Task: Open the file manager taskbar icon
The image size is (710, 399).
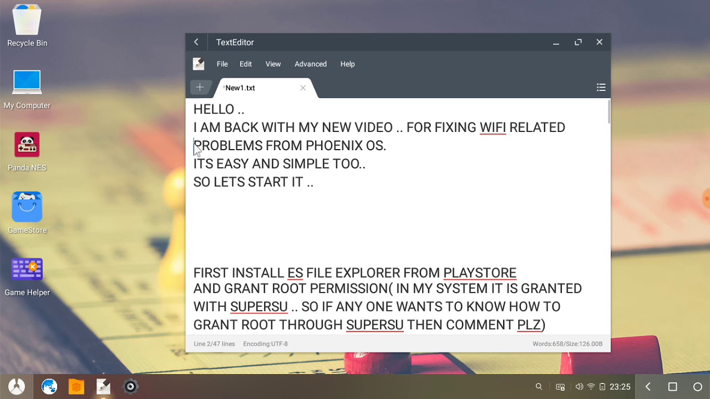Action: coord(77,387)
